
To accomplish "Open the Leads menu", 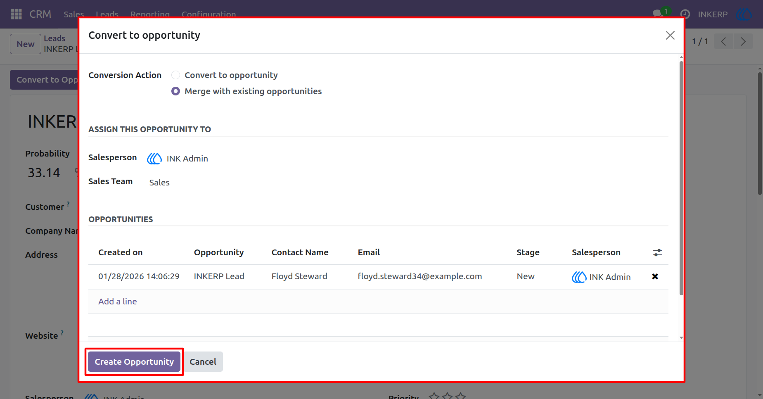I will 107,14.
